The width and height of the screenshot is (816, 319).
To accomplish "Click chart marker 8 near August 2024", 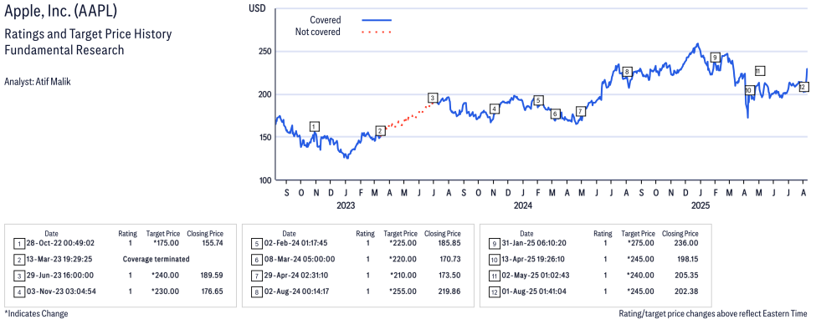I will tap(628, 72).
